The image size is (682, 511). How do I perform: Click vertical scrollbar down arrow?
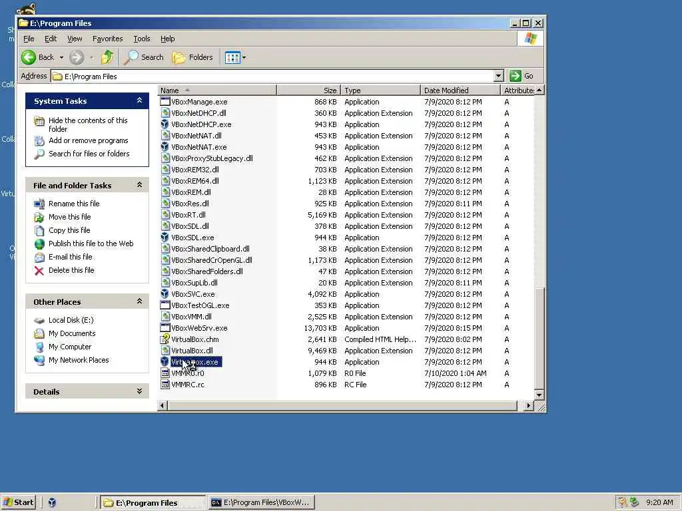coord(539,395)
